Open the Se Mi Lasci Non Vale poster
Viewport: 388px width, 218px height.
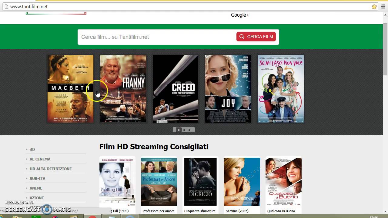pyautogui.click(x=281, y=89)
